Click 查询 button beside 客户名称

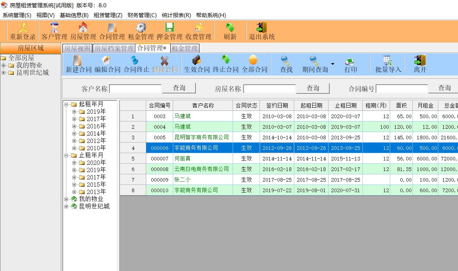[179, 88]
